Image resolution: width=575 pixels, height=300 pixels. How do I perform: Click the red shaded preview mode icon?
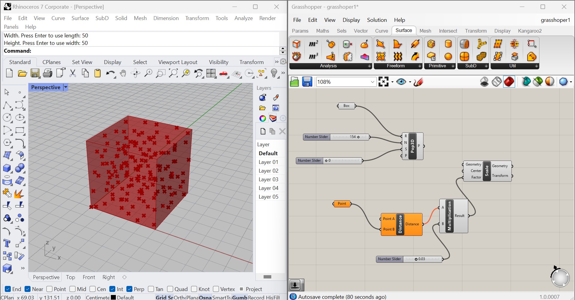509,82
